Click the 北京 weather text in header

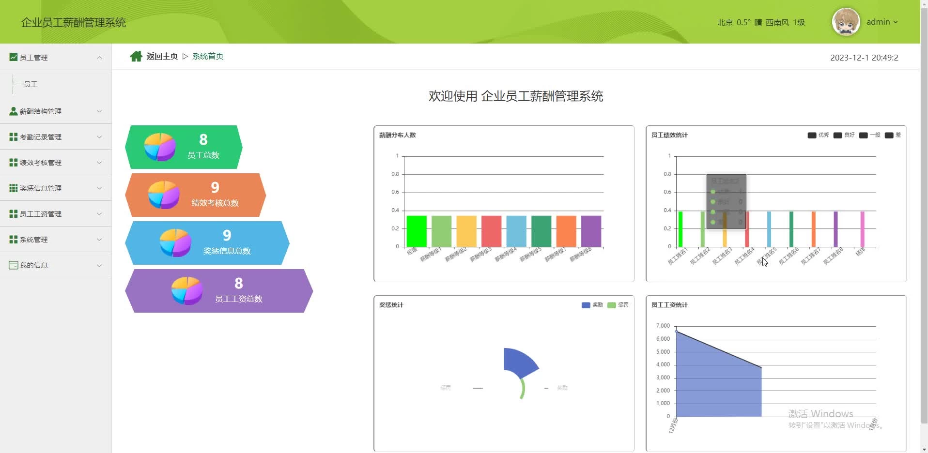(725, 22)
